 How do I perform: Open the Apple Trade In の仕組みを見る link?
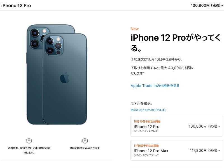pos(155,86)
